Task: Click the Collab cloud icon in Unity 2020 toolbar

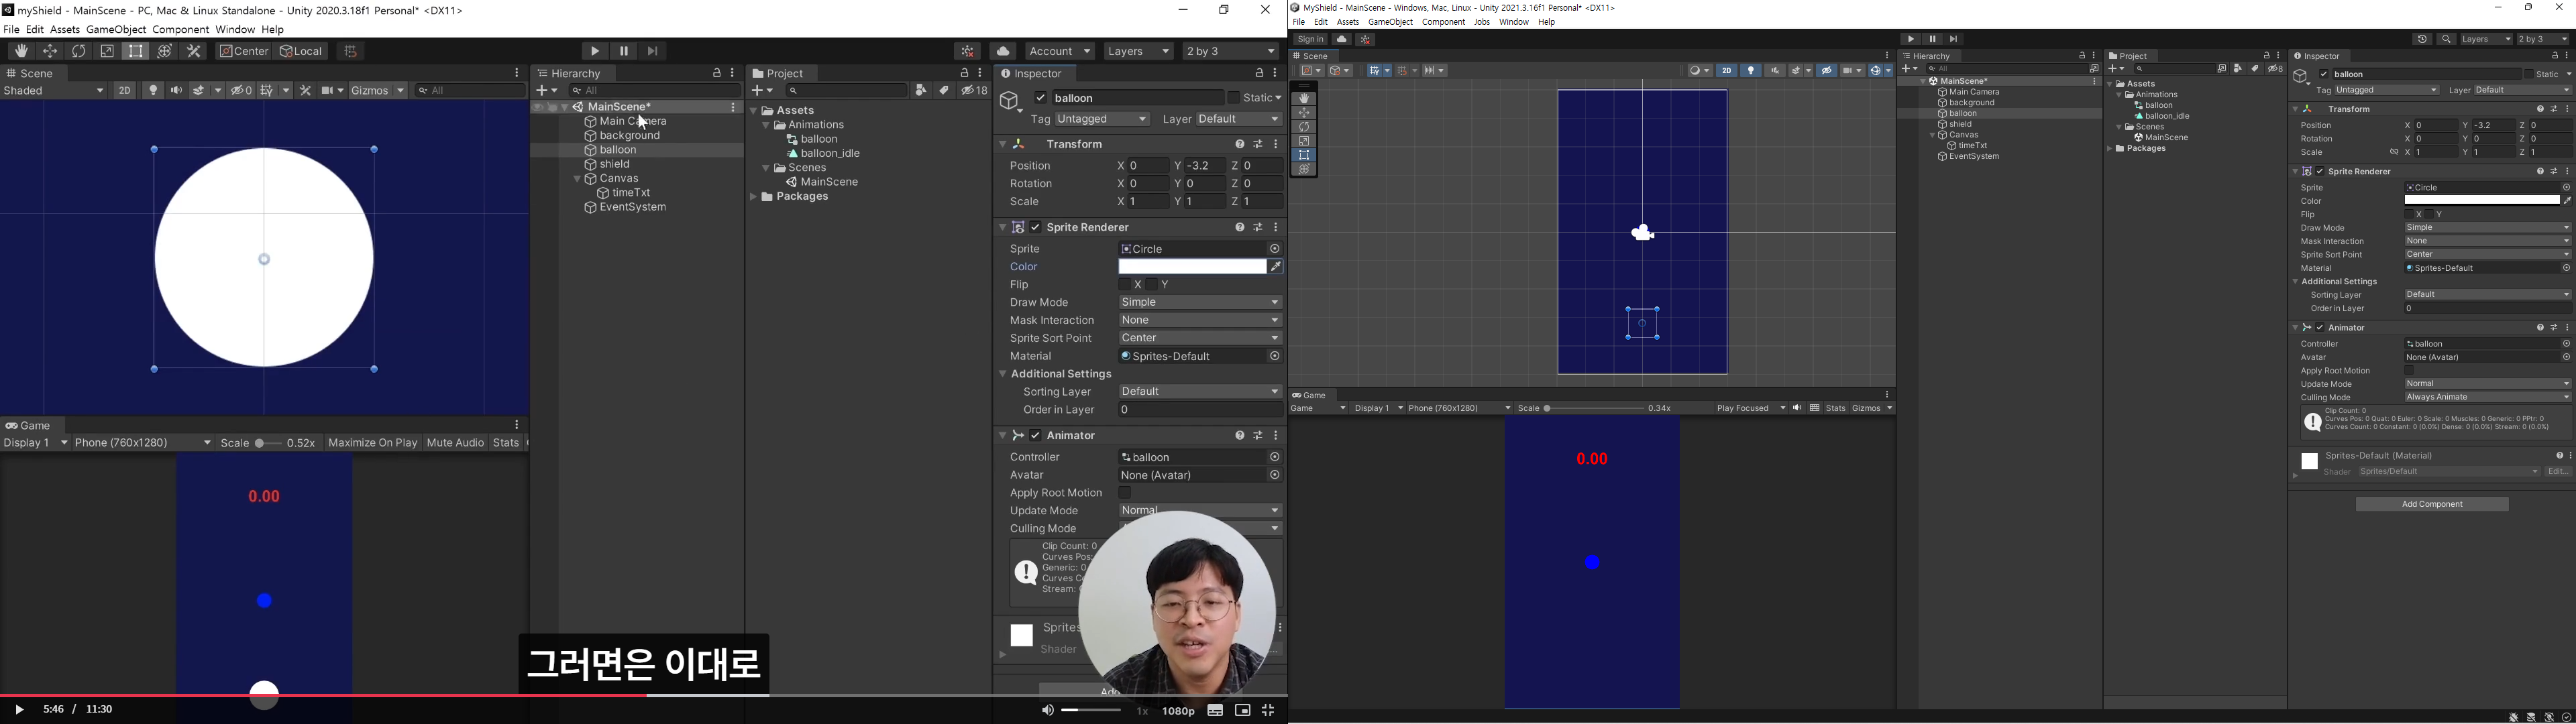Action: 1003,51
